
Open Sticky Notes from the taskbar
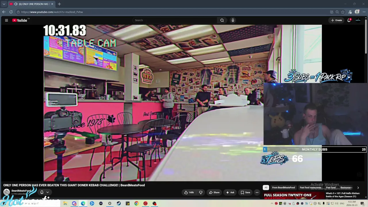tap(128, 204)
